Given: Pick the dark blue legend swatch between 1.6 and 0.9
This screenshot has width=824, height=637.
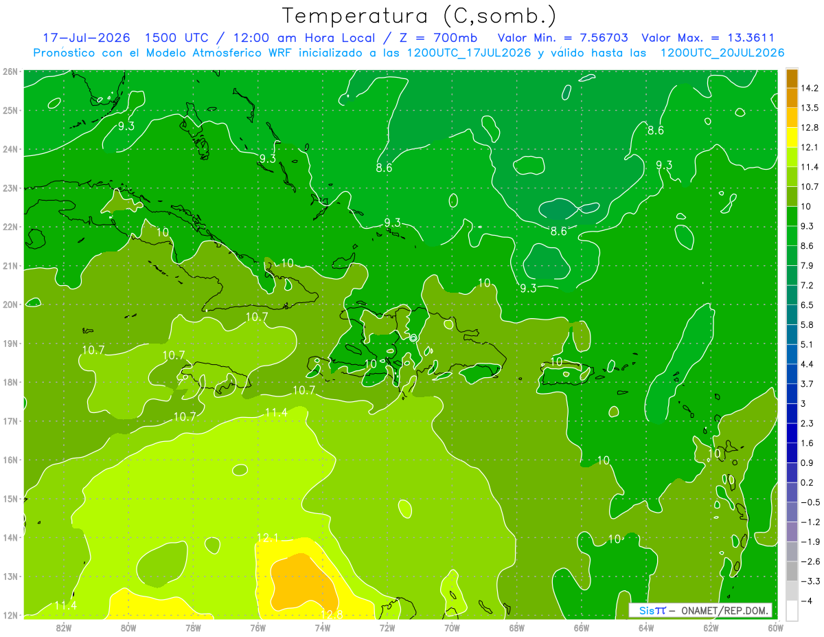Looking at the screenshot, I should coord(792,453).
